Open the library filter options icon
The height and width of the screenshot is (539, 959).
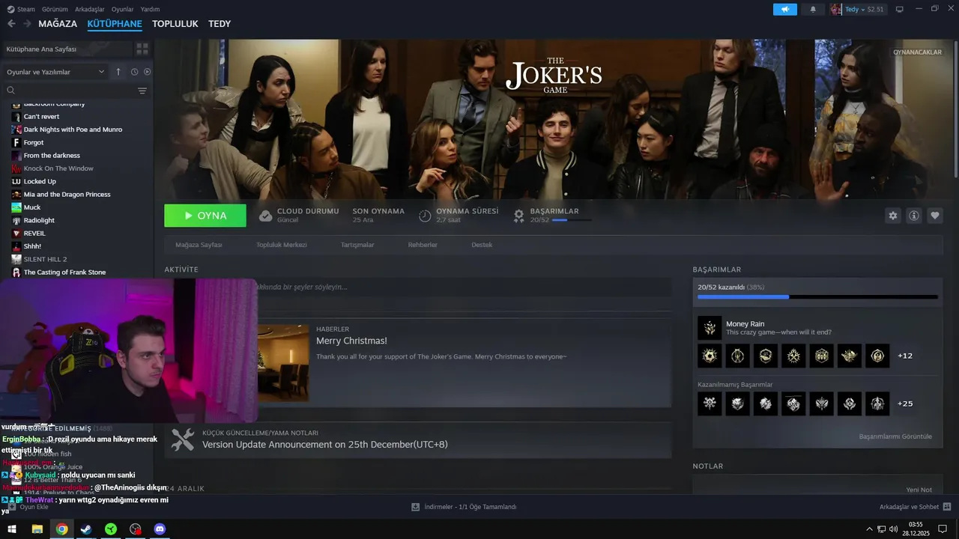pos(142,91)
